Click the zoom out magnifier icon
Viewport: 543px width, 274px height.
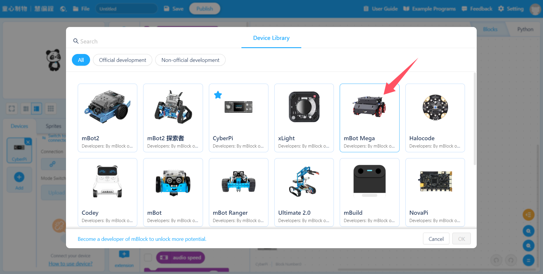[528, 246]
